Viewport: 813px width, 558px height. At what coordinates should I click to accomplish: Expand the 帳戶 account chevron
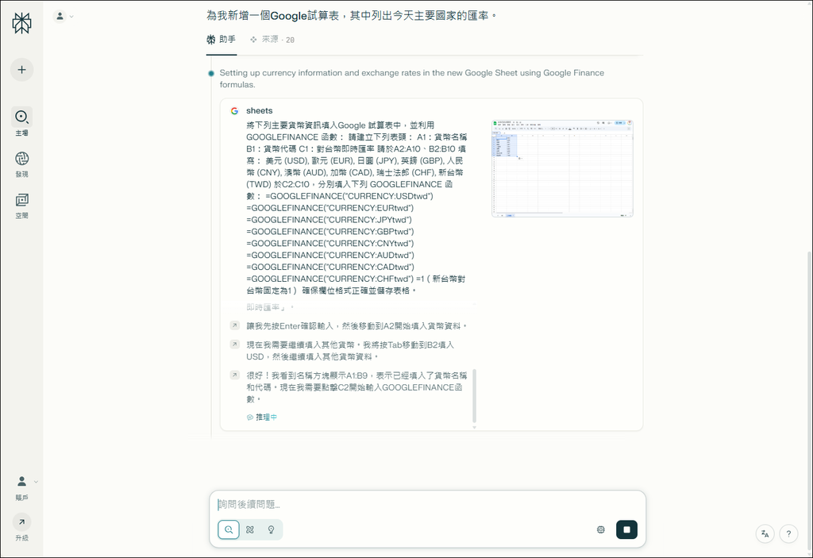[x=36, y=482]
